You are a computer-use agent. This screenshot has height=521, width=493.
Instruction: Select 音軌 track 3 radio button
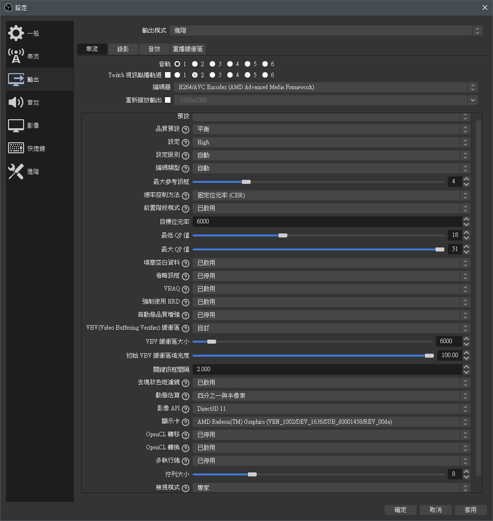point(212,64)
